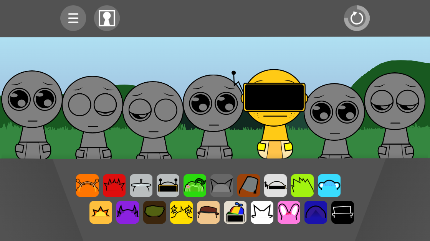Pick the grey saucer hat sound icon
This screenshot has width=430, height=241.
tap(141, 186)
